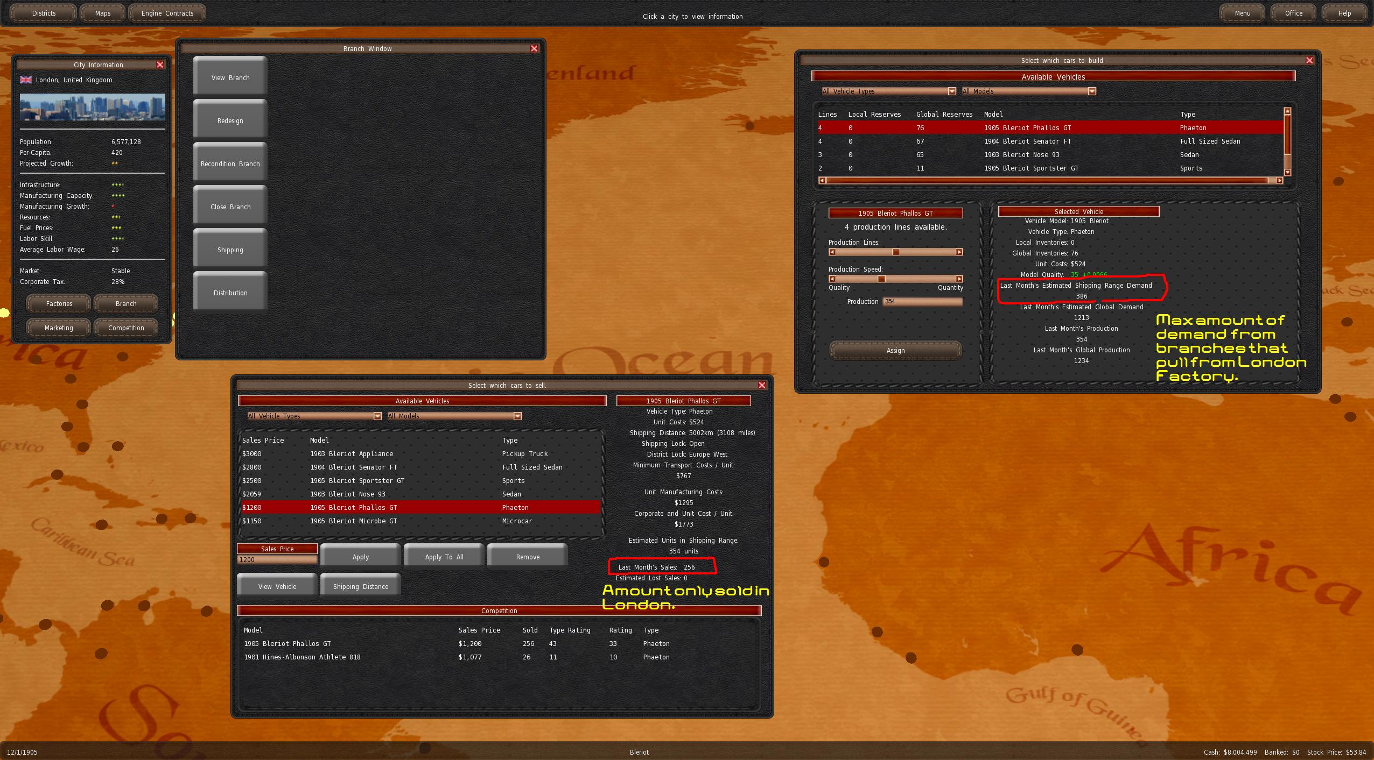The width and height of the screenshot is (1374, 760).
Task: Open the Districts menu
Action: 44,13
